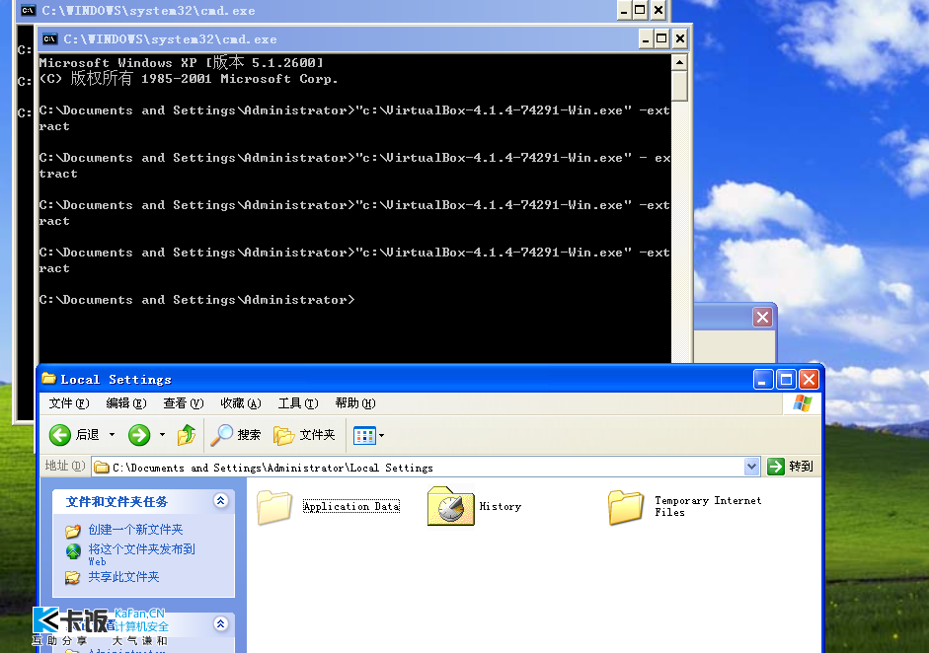Click the History folder label
This screenshot has width=929, height=653.
[x=501, y=507]
